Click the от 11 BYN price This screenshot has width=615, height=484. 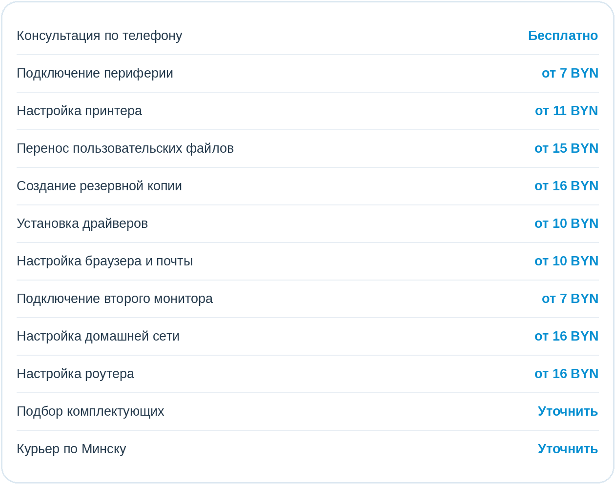[567, 111]
